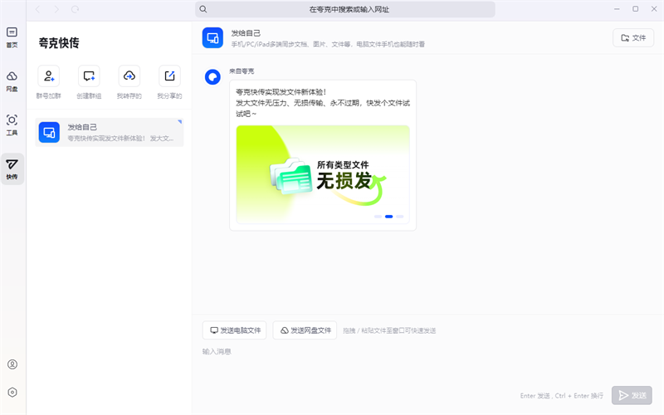The width and height of the screenshot is (664, 415).
Task: Select the third carousel dot on banner
Action: 400,217
